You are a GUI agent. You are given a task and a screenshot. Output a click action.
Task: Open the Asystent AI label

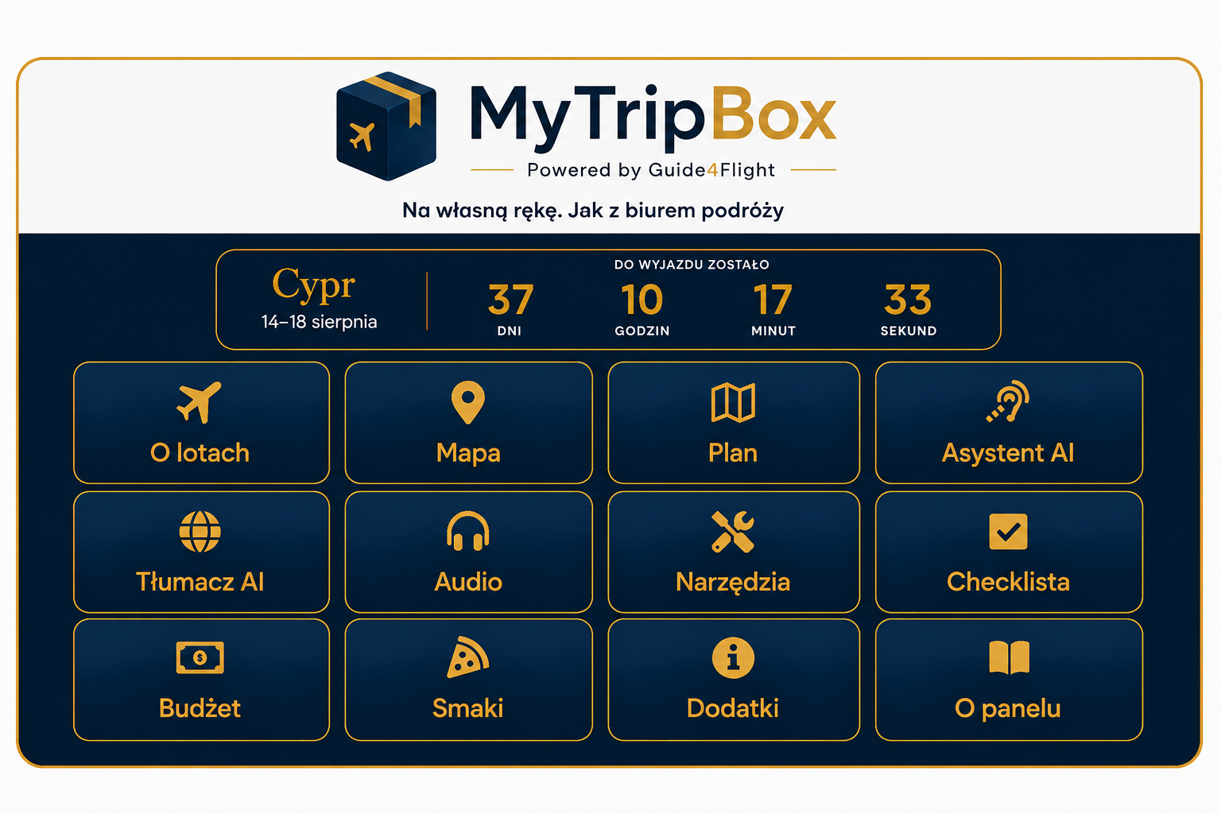point(1008,454)
